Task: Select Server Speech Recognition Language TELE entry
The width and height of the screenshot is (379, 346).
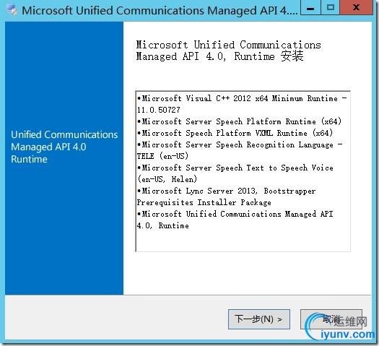Action: [240, 150]
